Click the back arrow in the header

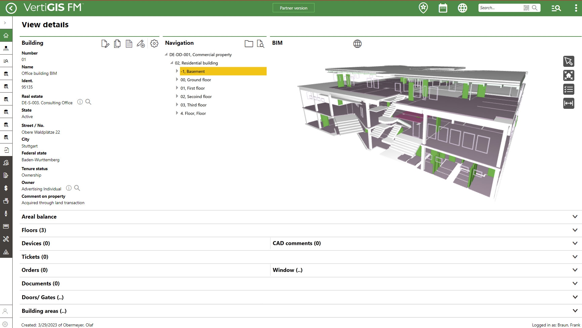click(11, 8)
